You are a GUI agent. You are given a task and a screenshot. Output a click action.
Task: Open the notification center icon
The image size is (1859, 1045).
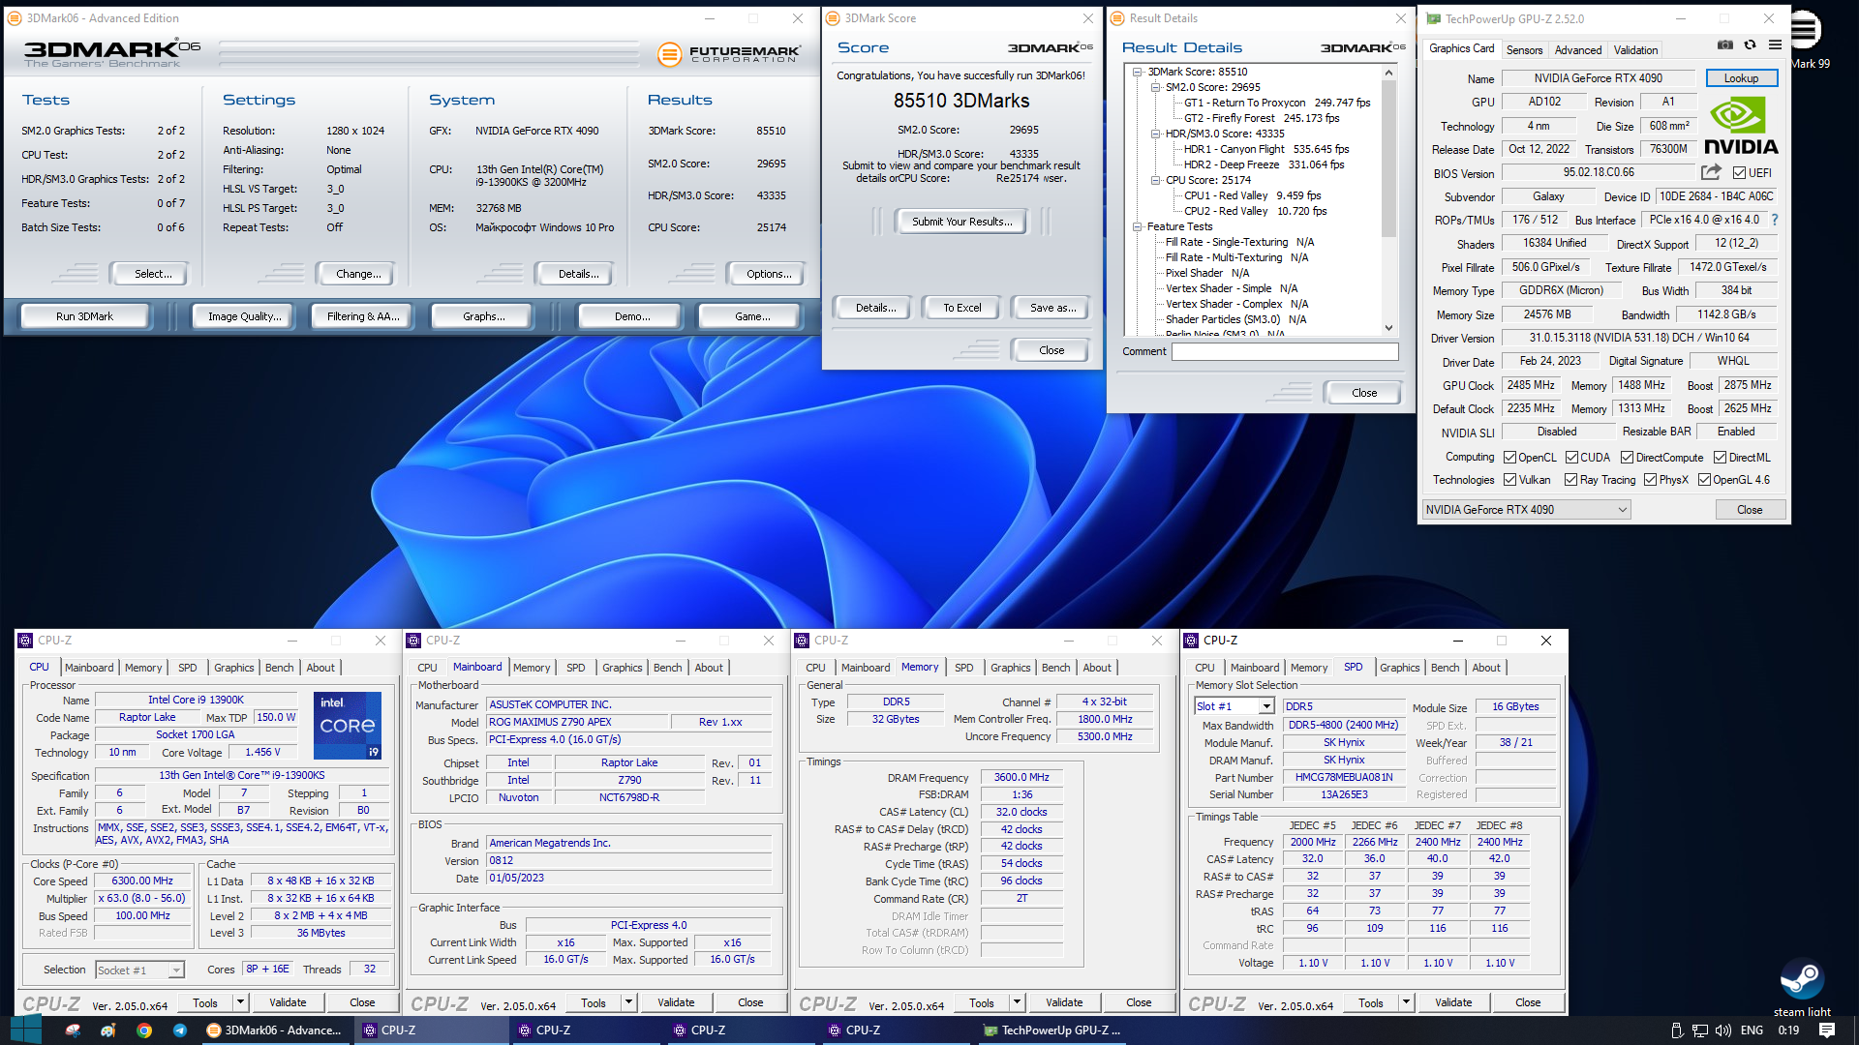1827,1030
